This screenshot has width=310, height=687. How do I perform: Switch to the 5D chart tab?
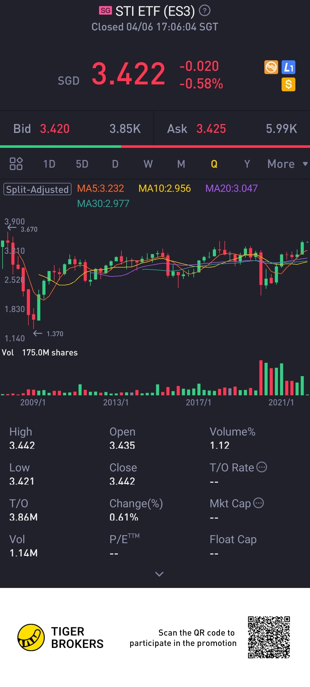click(82, 164)
